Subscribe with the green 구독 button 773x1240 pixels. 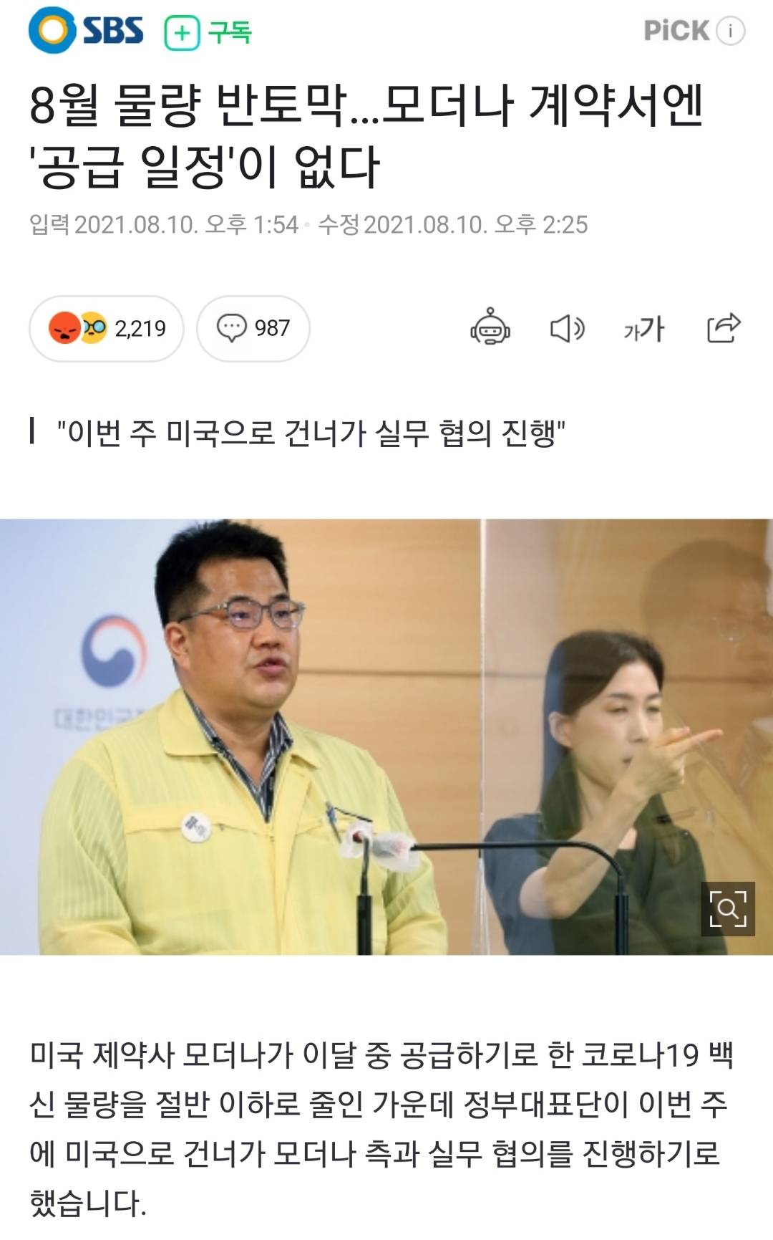(208, 33)
